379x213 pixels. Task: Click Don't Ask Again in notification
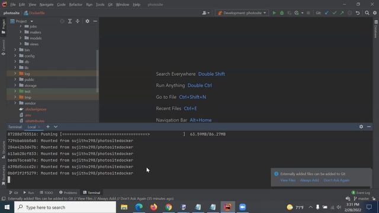click(x=336, y=180)
